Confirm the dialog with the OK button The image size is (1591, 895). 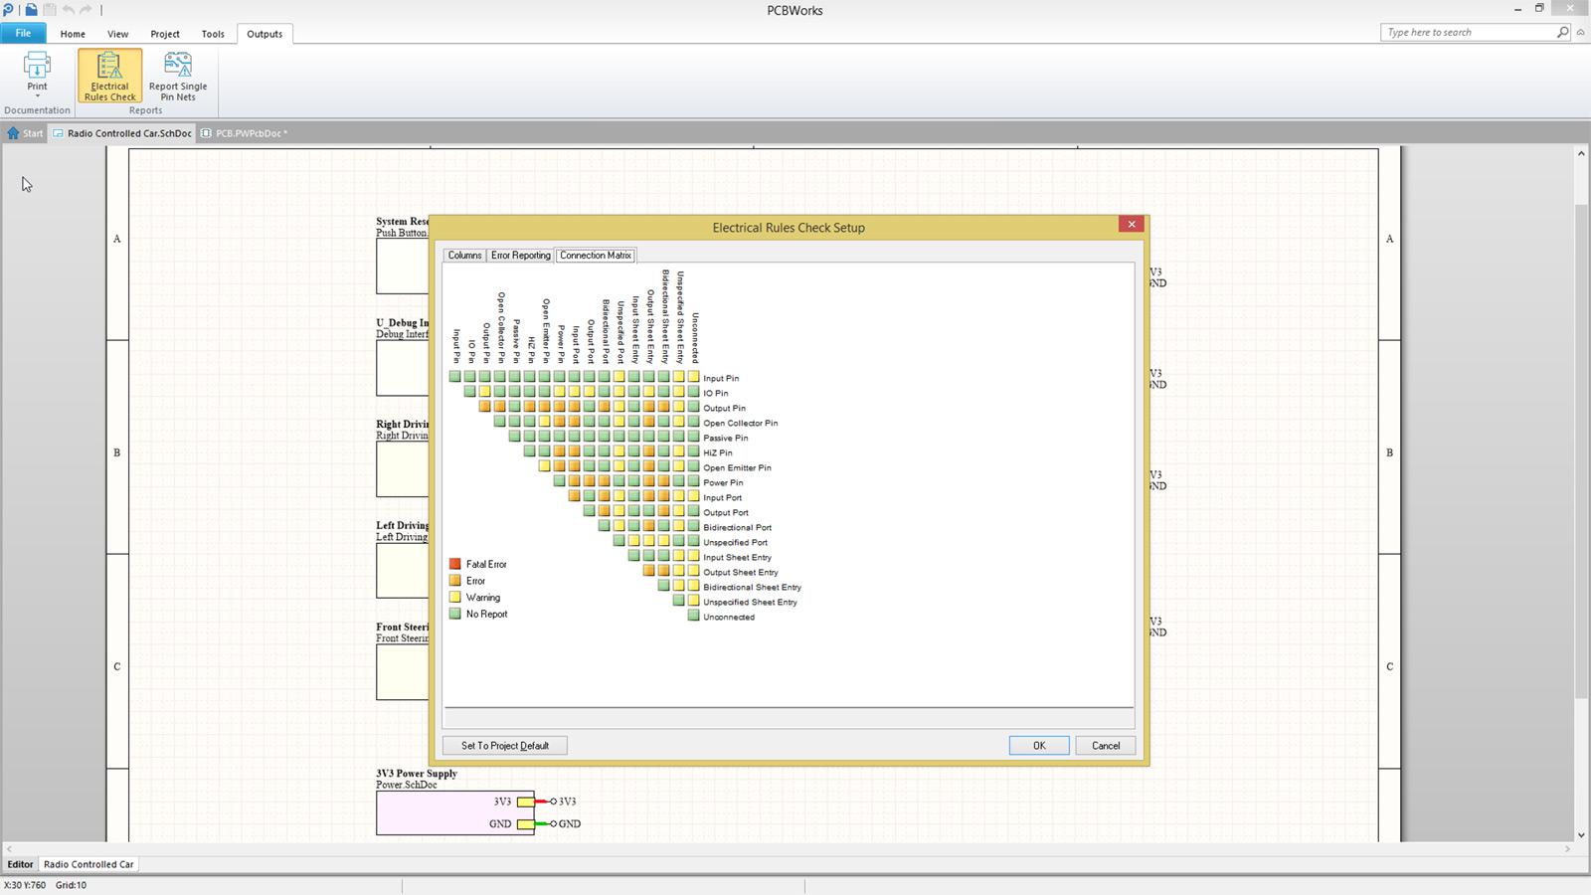[1038, 745]
